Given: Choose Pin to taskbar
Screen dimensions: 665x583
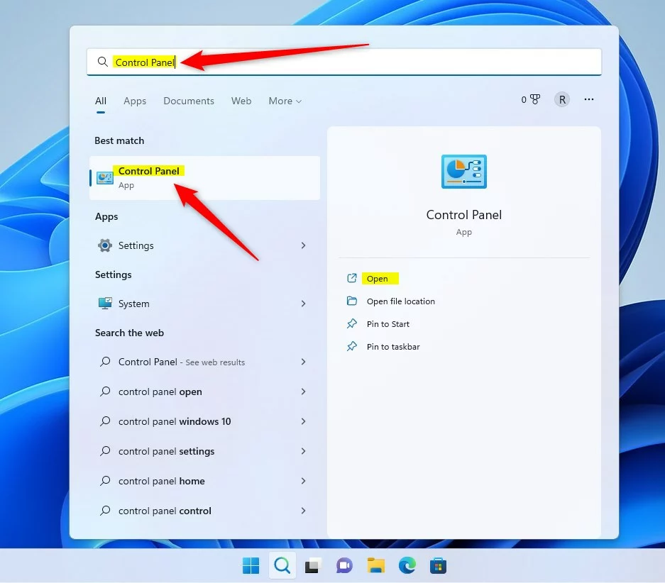Looking at the screenshot, I should tap(393, 347).
